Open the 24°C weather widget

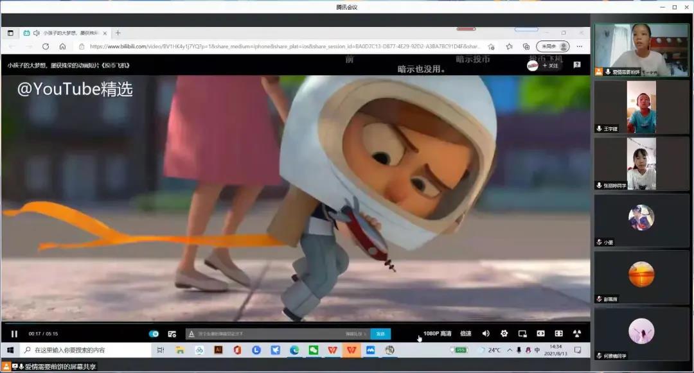click(490, 350)
